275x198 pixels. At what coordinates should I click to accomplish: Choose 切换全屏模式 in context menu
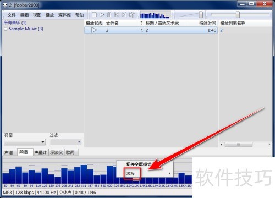coord(139,164)
